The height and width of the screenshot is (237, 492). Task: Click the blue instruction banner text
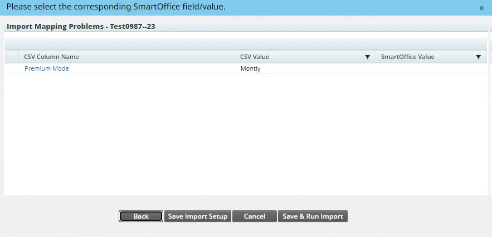116,7
